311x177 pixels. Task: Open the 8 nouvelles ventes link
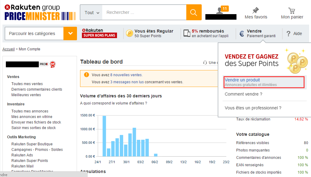[x=126, y=75]
